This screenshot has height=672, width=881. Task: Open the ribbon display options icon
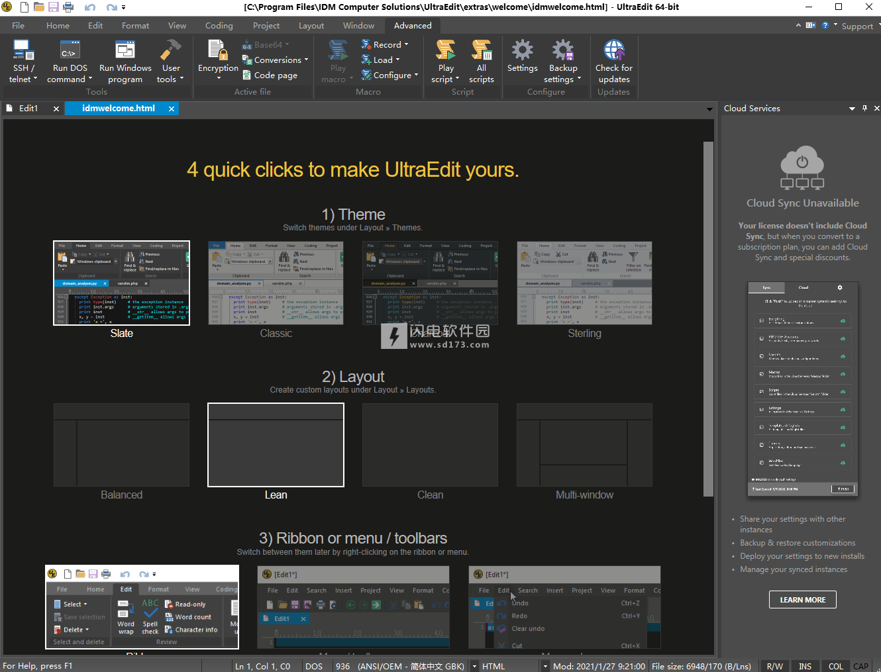811,25
